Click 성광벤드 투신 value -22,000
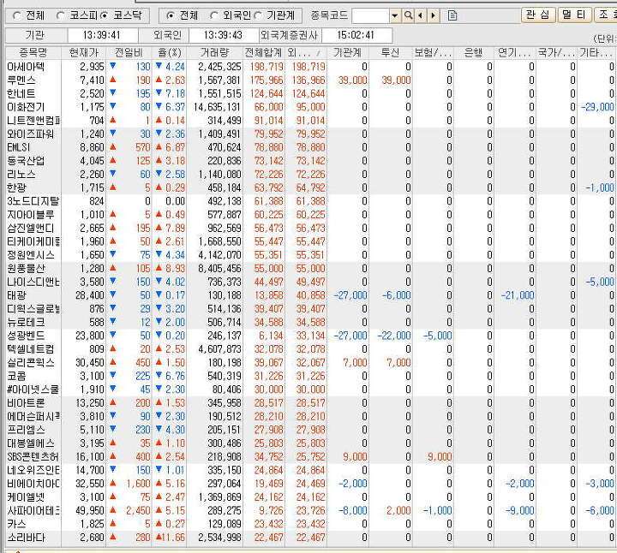617x553 pixels. point(394,336)
